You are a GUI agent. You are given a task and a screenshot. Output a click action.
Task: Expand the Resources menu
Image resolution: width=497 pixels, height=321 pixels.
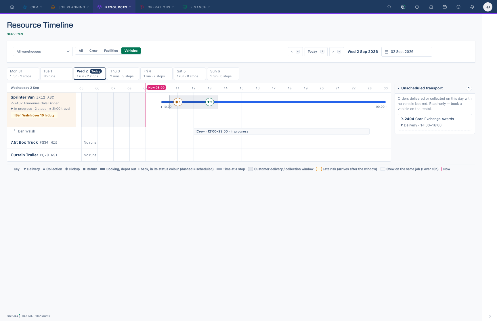pos(114,7)
